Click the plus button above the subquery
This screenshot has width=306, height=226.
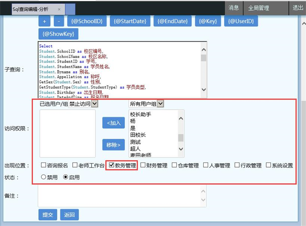[44, 21]
